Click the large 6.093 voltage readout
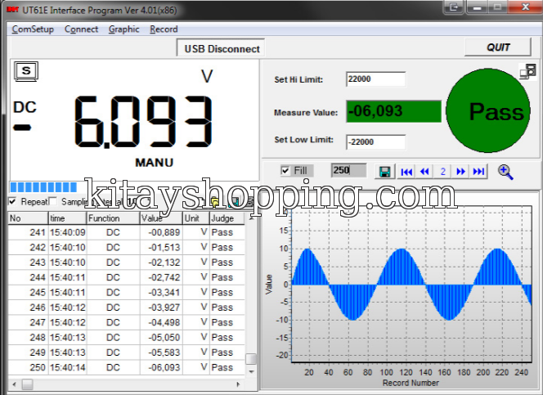This screenshot has width=543, height=395. click(x=142, y=122)
